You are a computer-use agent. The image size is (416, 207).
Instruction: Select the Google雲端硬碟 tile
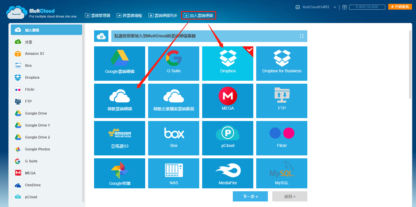point(119,64)
